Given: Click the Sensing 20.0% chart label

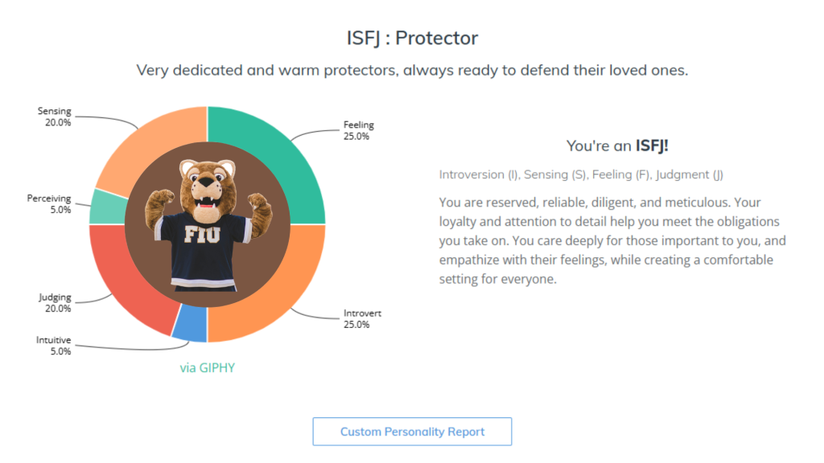Looking at the screenshot, I should [55, 117].
